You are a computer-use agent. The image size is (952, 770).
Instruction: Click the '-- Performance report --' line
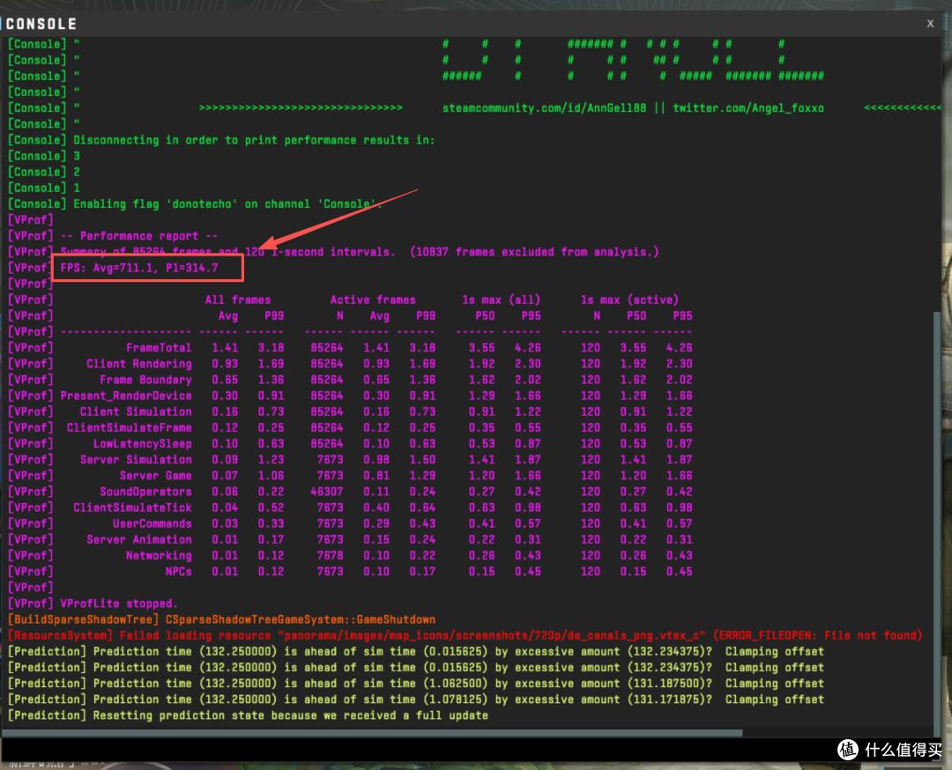coord(139,235)
